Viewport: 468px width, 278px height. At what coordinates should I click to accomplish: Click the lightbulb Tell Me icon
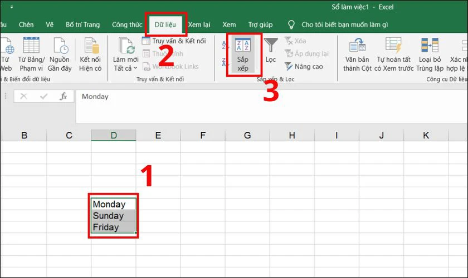[291, 24]
